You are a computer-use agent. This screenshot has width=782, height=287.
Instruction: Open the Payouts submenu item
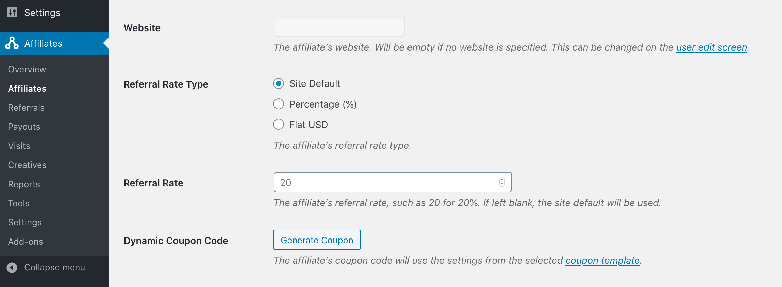point(24,127)
